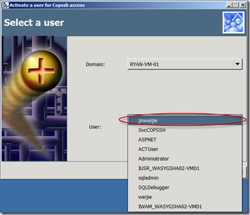Viewport: 250px width, 215px height.
Task: Pick Administrator from the user list
Action: click(x=185, y=158)
